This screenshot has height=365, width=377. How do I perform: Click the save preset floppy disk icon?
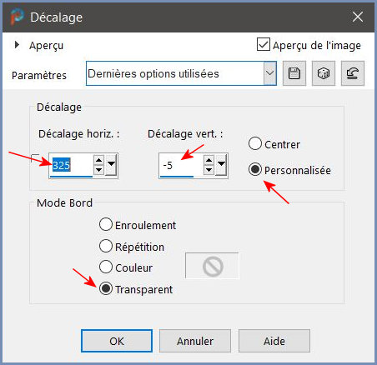[x=294, y=73]
